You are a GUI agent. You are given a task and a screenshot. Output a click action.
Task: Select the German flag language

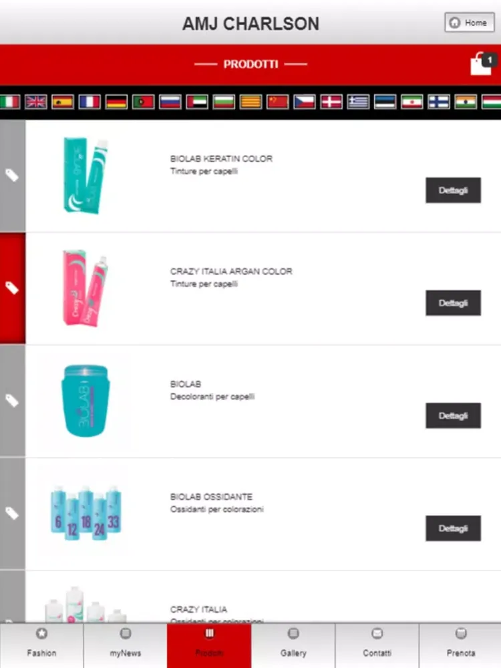[x=116, y=102]
